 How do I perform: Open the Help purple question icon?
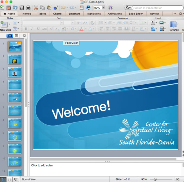110,8
